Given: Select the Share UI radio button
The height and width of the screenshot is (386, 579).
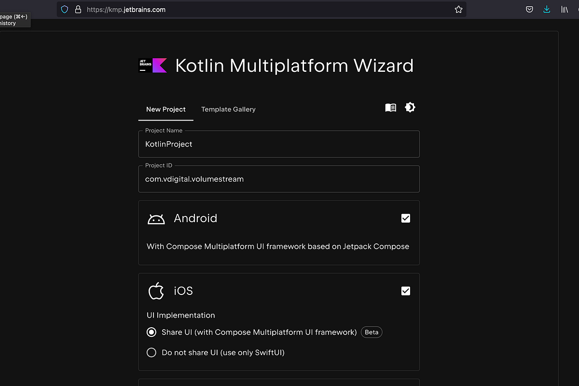Looking at the screenshot, I should coord(151,332).
